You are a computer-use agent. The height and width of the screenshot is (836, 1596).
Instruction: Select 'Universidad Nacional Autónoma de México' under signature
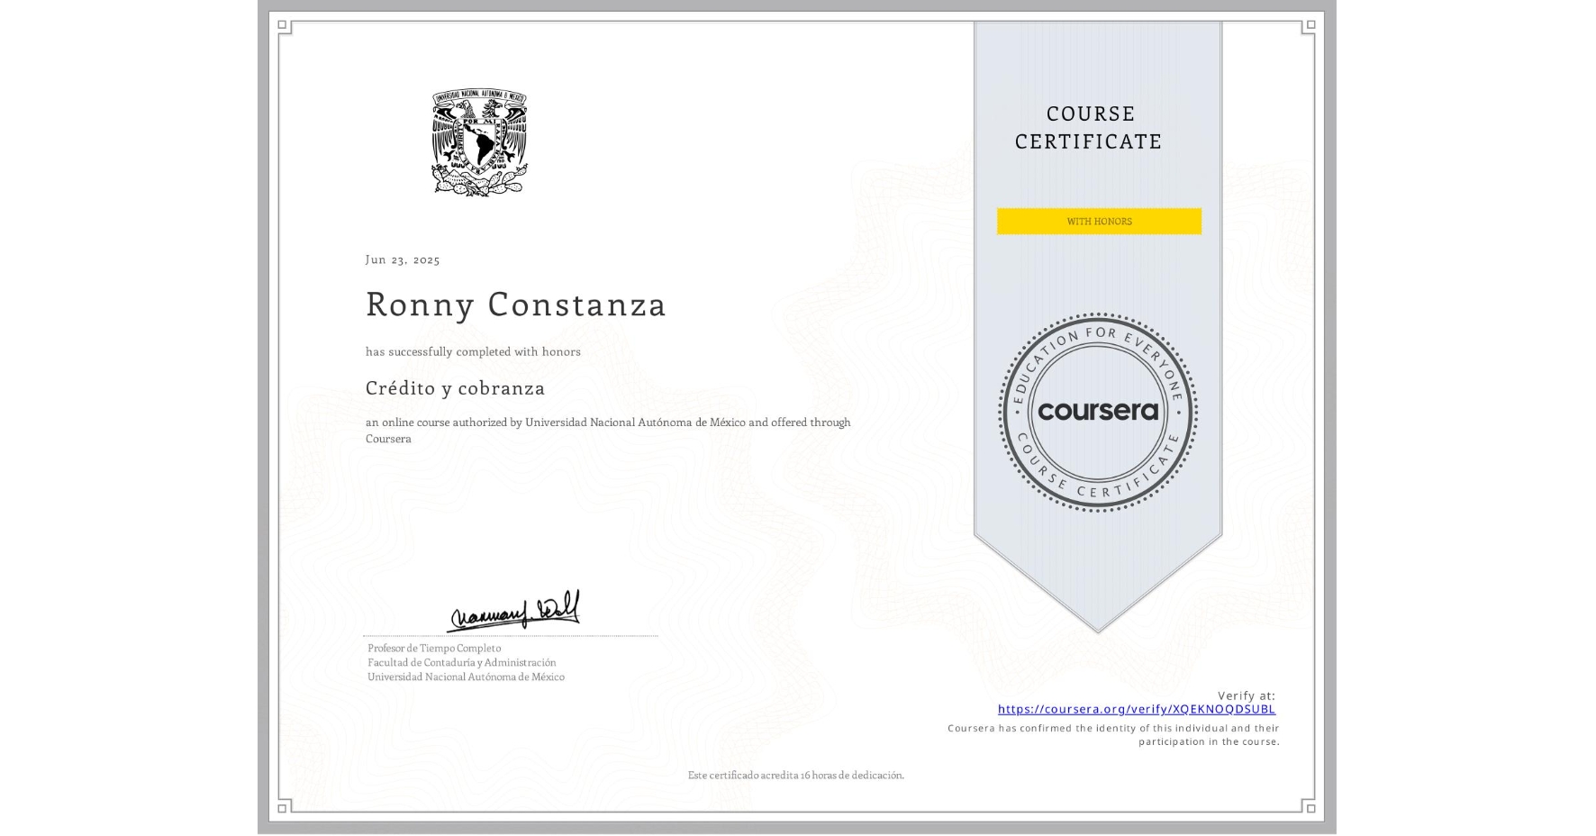pyautogui.click(x=466, y=677)
